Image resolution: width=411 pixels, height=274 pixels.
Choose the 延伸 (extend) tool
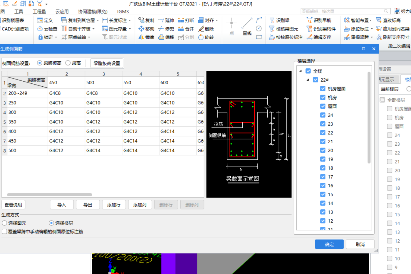coord(166,20)
